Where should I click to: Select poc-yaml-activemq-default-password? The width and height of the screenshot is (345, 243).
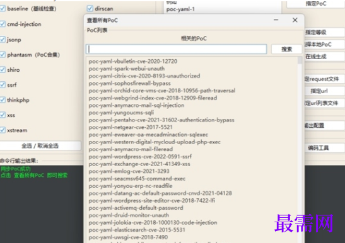(x=136, y=208)
